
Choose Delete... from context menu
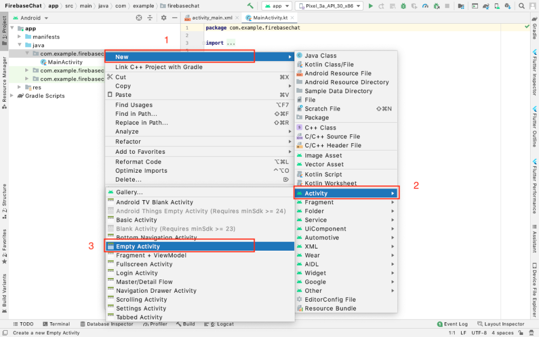tap(199, 180)
